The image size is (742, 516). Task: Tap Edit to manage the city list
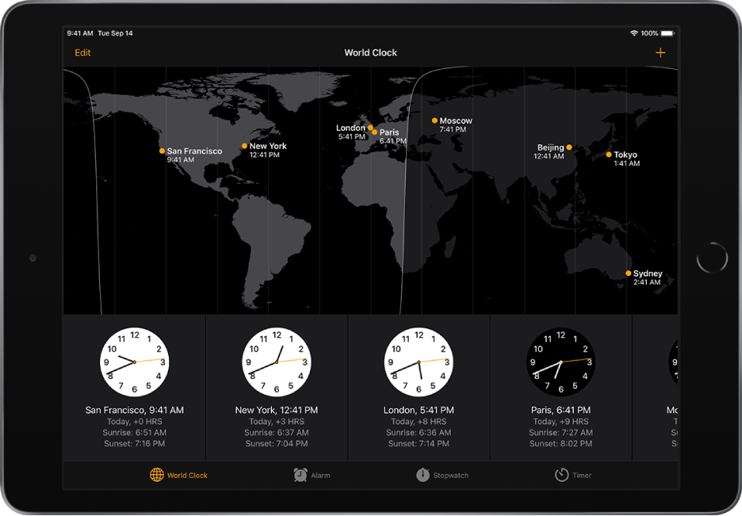tap(82, 53)
